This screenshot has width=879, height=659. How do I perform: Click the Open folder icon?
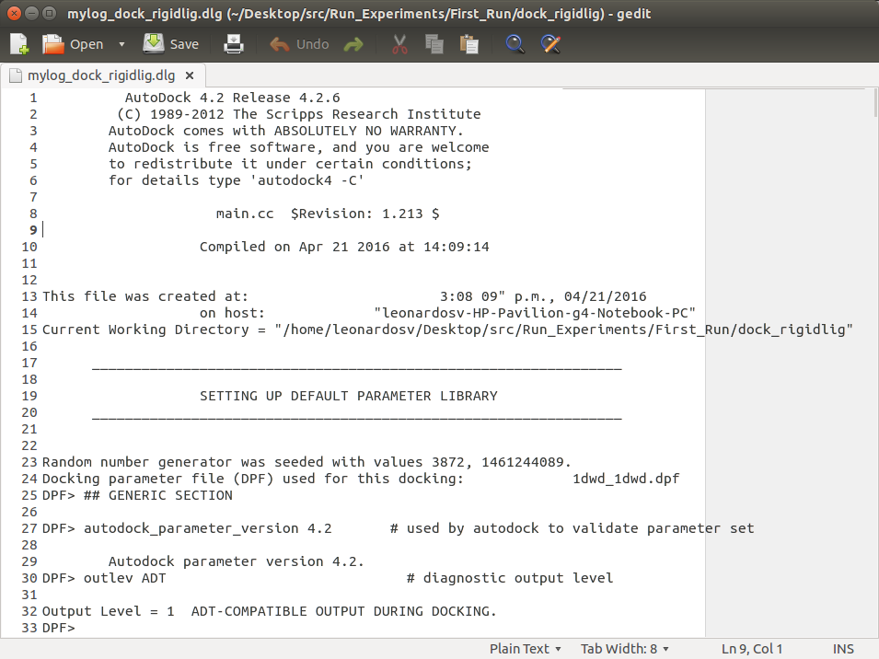click(53, 43)
